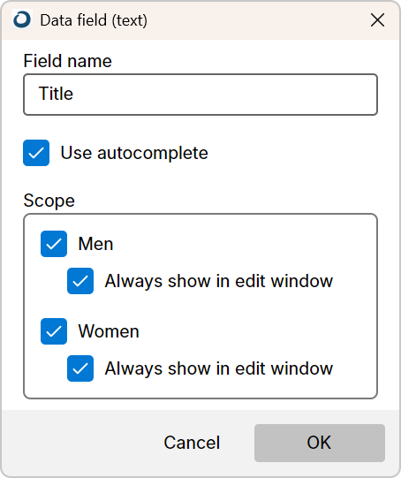Click "Always show in edit window" text under Women
The image size is (401, 478).
219,368
